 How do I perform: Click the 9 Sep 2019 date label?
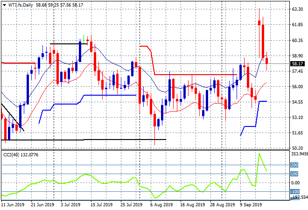click(x=251, y=205)
